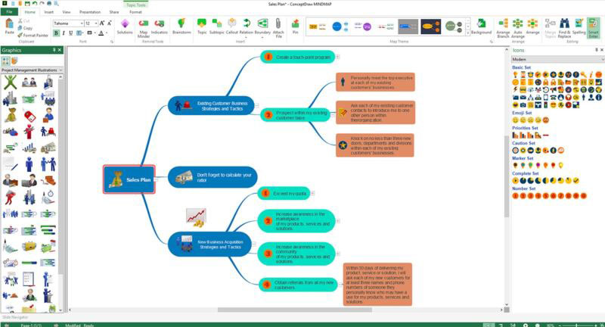Start Brainstorm mode
This screenshot has width=605, height=327.
pyautogui.click(x=181, y=26)
